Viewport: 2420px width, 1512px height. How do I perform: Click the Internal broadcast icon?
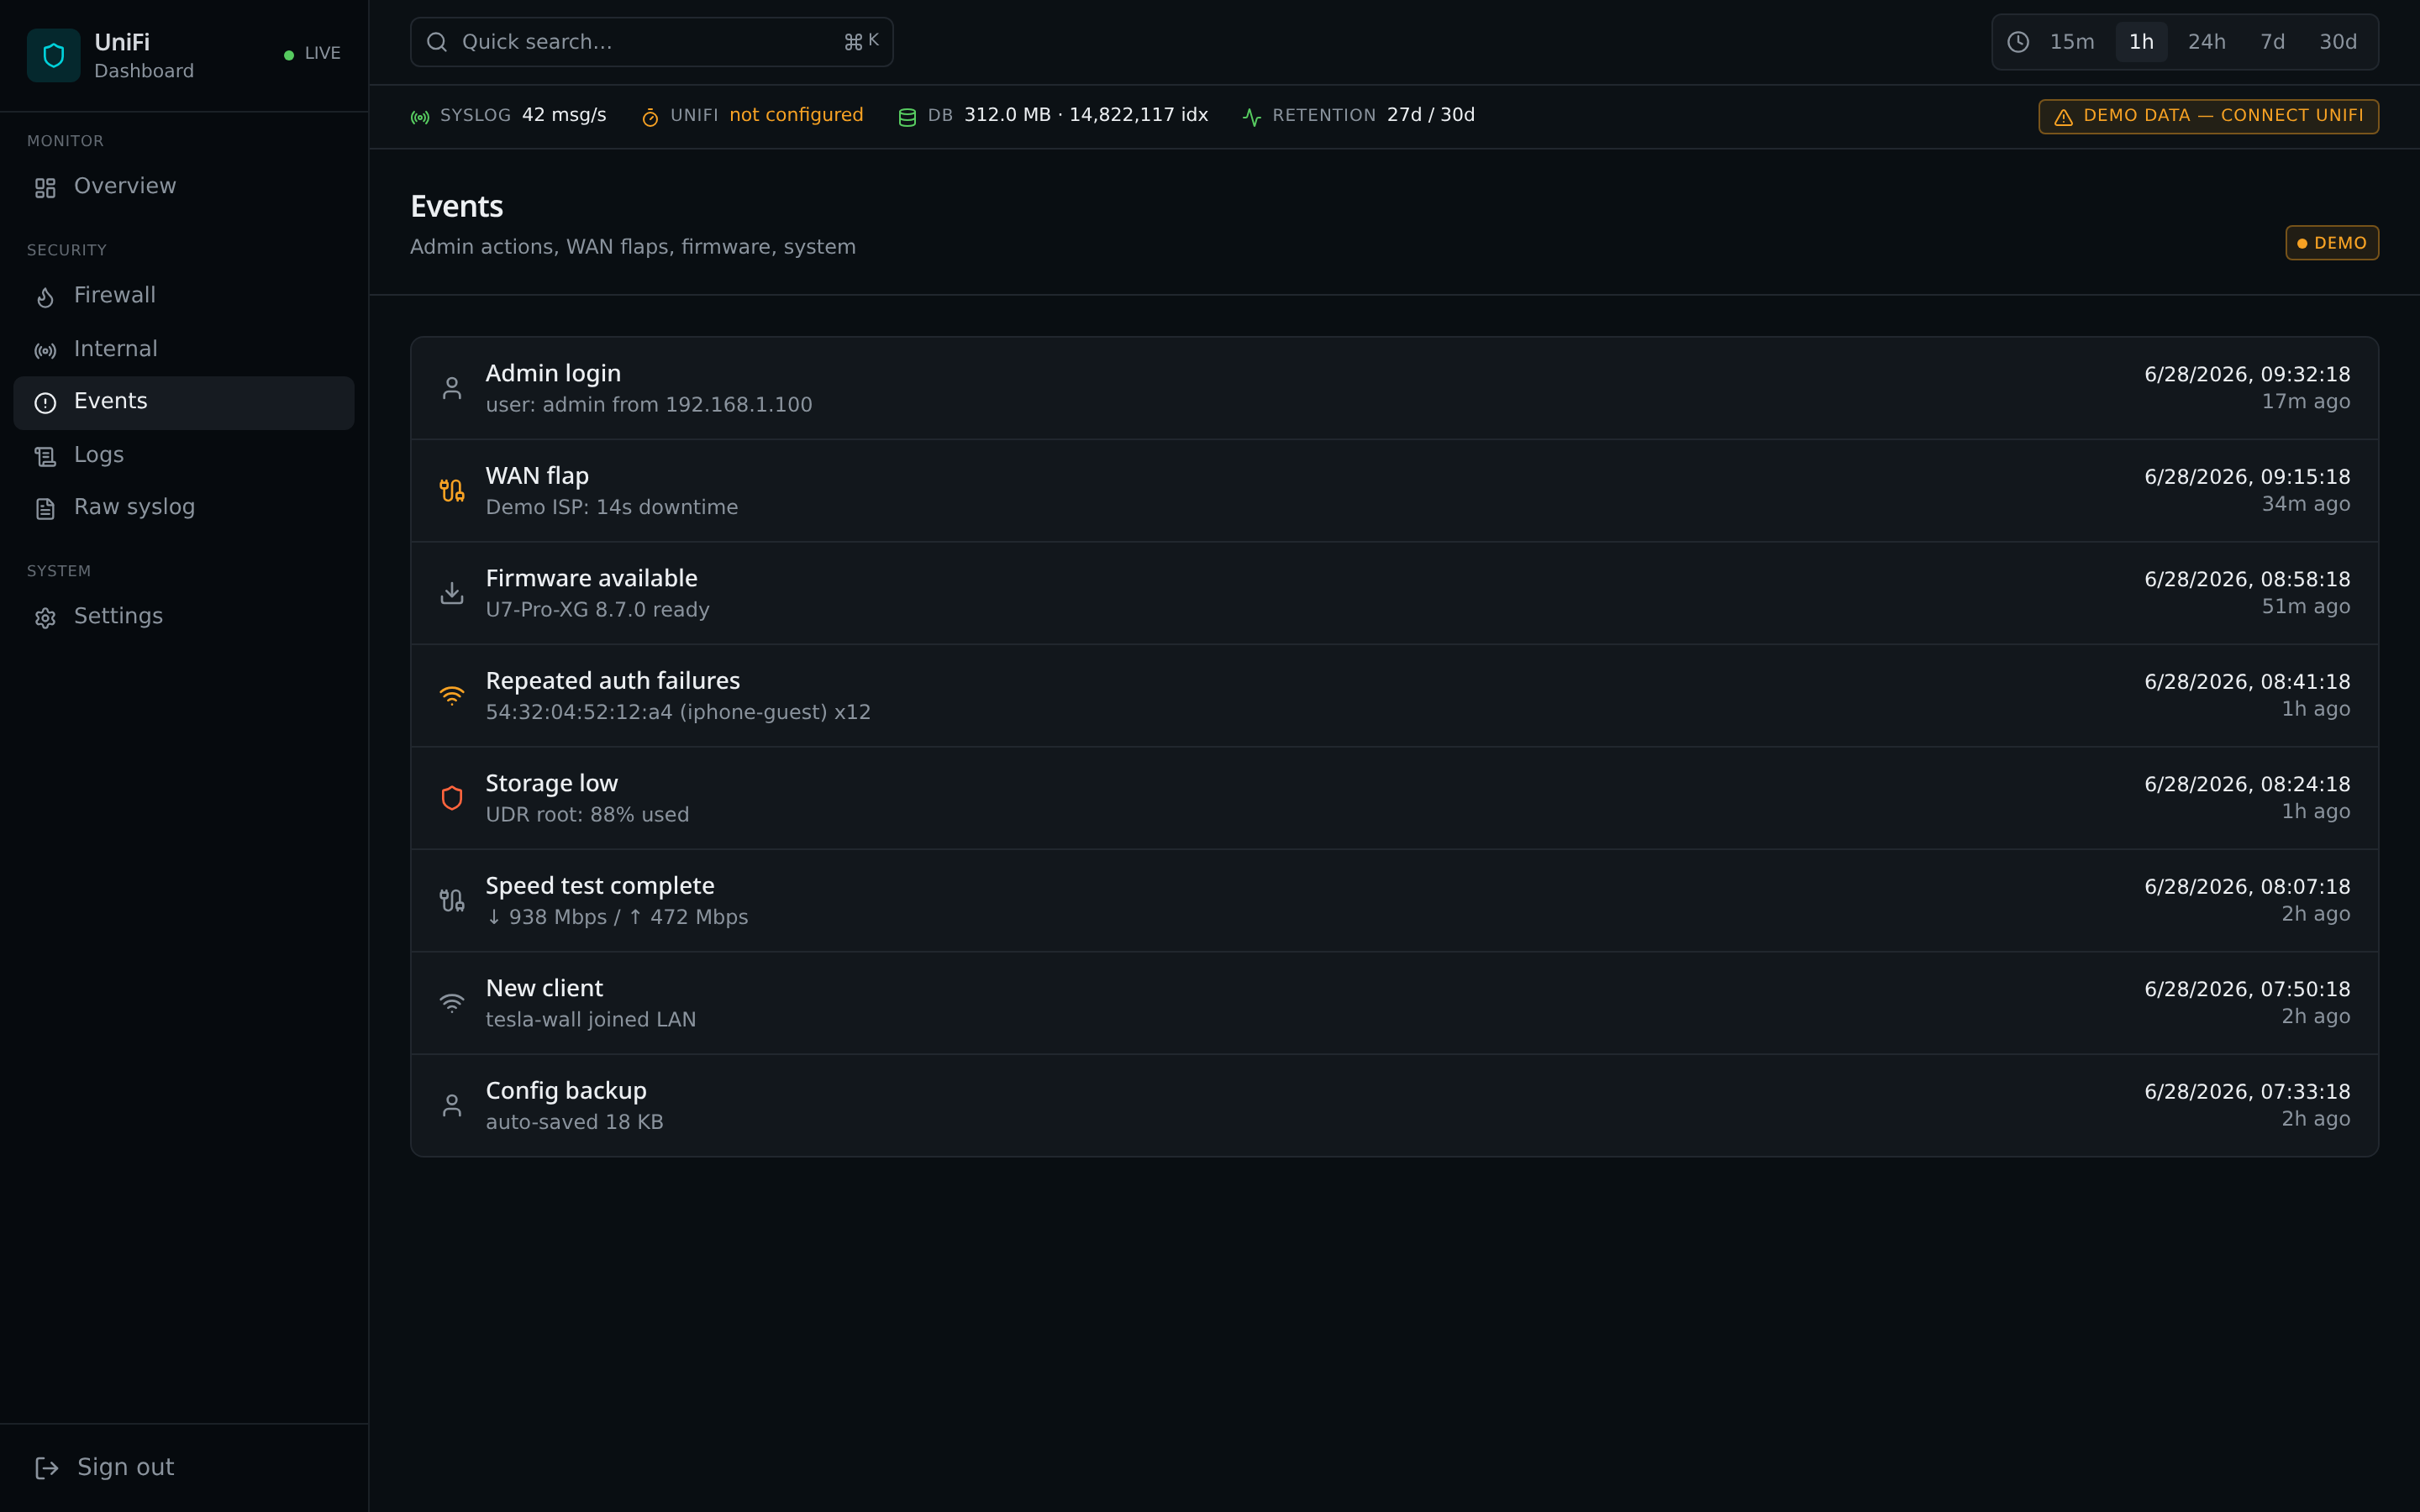pos(45,351)
